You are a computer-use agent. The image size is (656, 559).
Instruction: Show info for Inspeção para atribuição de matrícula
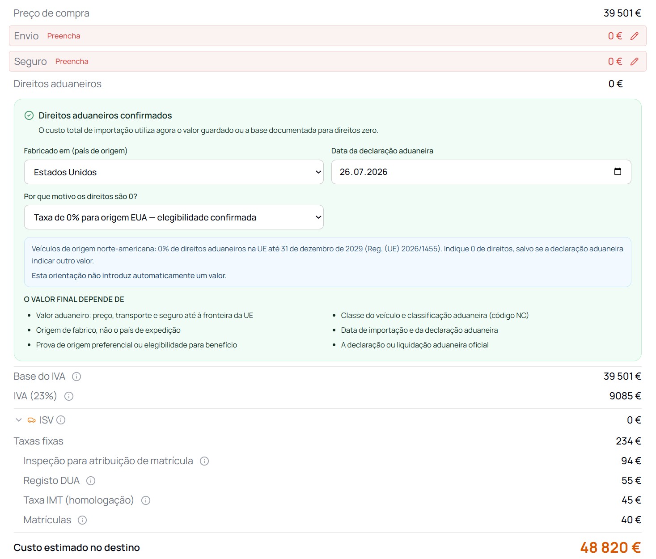point(204,461)
